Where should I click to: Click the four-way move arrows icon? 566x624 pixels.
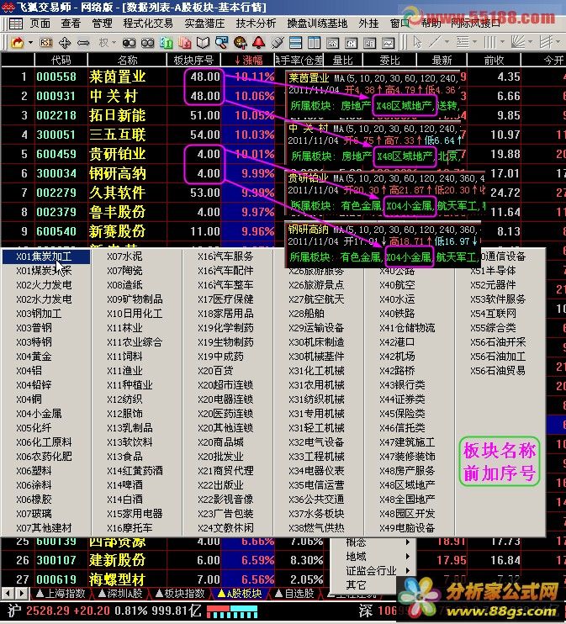click(x=65, y=43)
